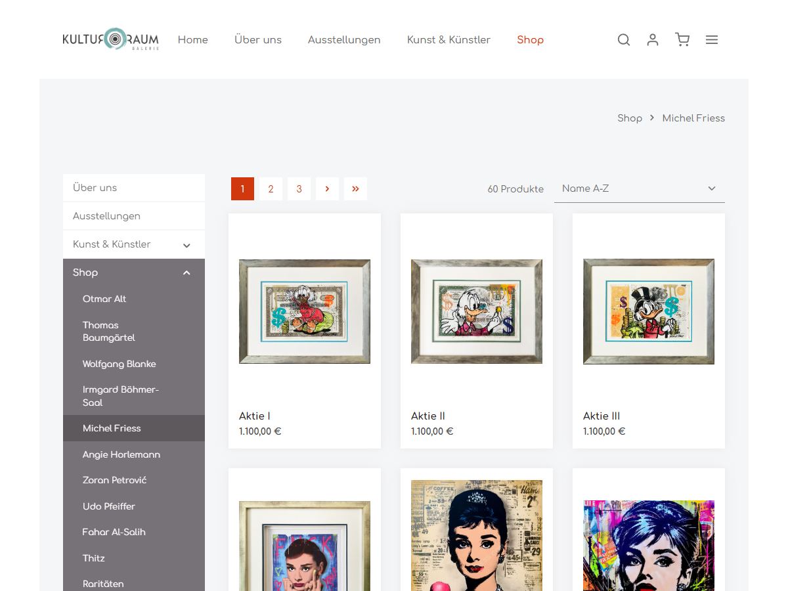Click the Aktie I product title

[x=255, y=416]
